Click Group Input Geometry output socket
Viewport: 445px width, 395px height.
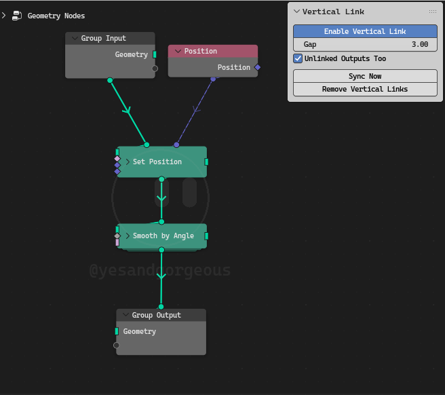coord(155,54)
